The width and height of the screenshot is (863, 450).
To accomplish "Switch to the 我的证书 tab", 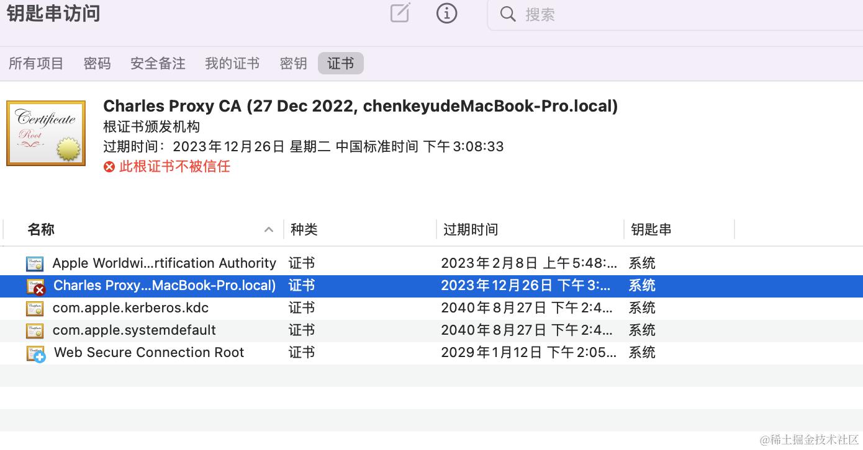I will (232, 63).
